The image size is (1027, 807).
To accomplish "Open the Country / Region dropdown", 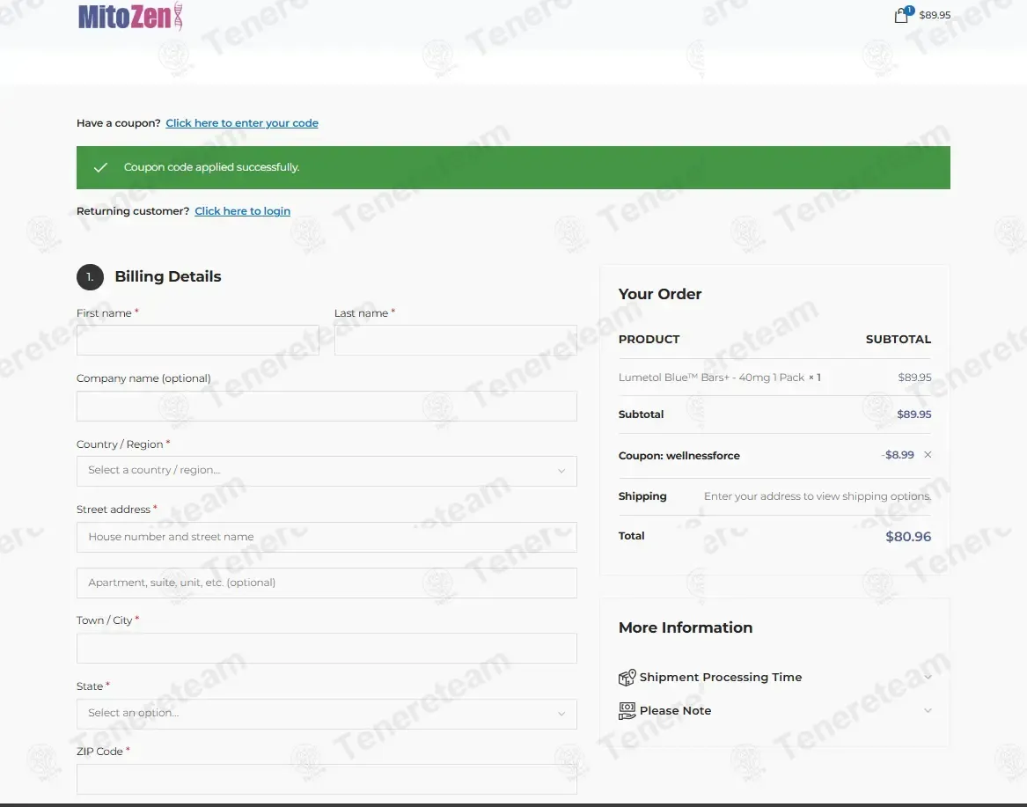I will pos(326,471).
